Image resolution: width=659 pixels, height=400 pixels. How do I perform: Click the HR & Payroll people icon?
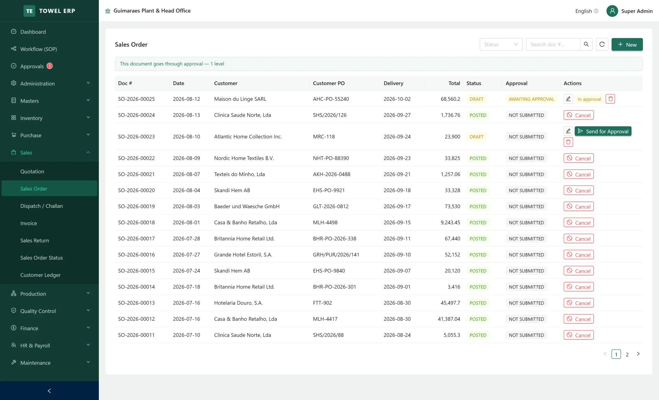(14, 345)
